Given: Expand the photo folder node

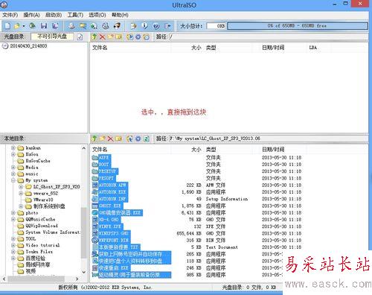Looking at the screenshot, I should (13, 213).
